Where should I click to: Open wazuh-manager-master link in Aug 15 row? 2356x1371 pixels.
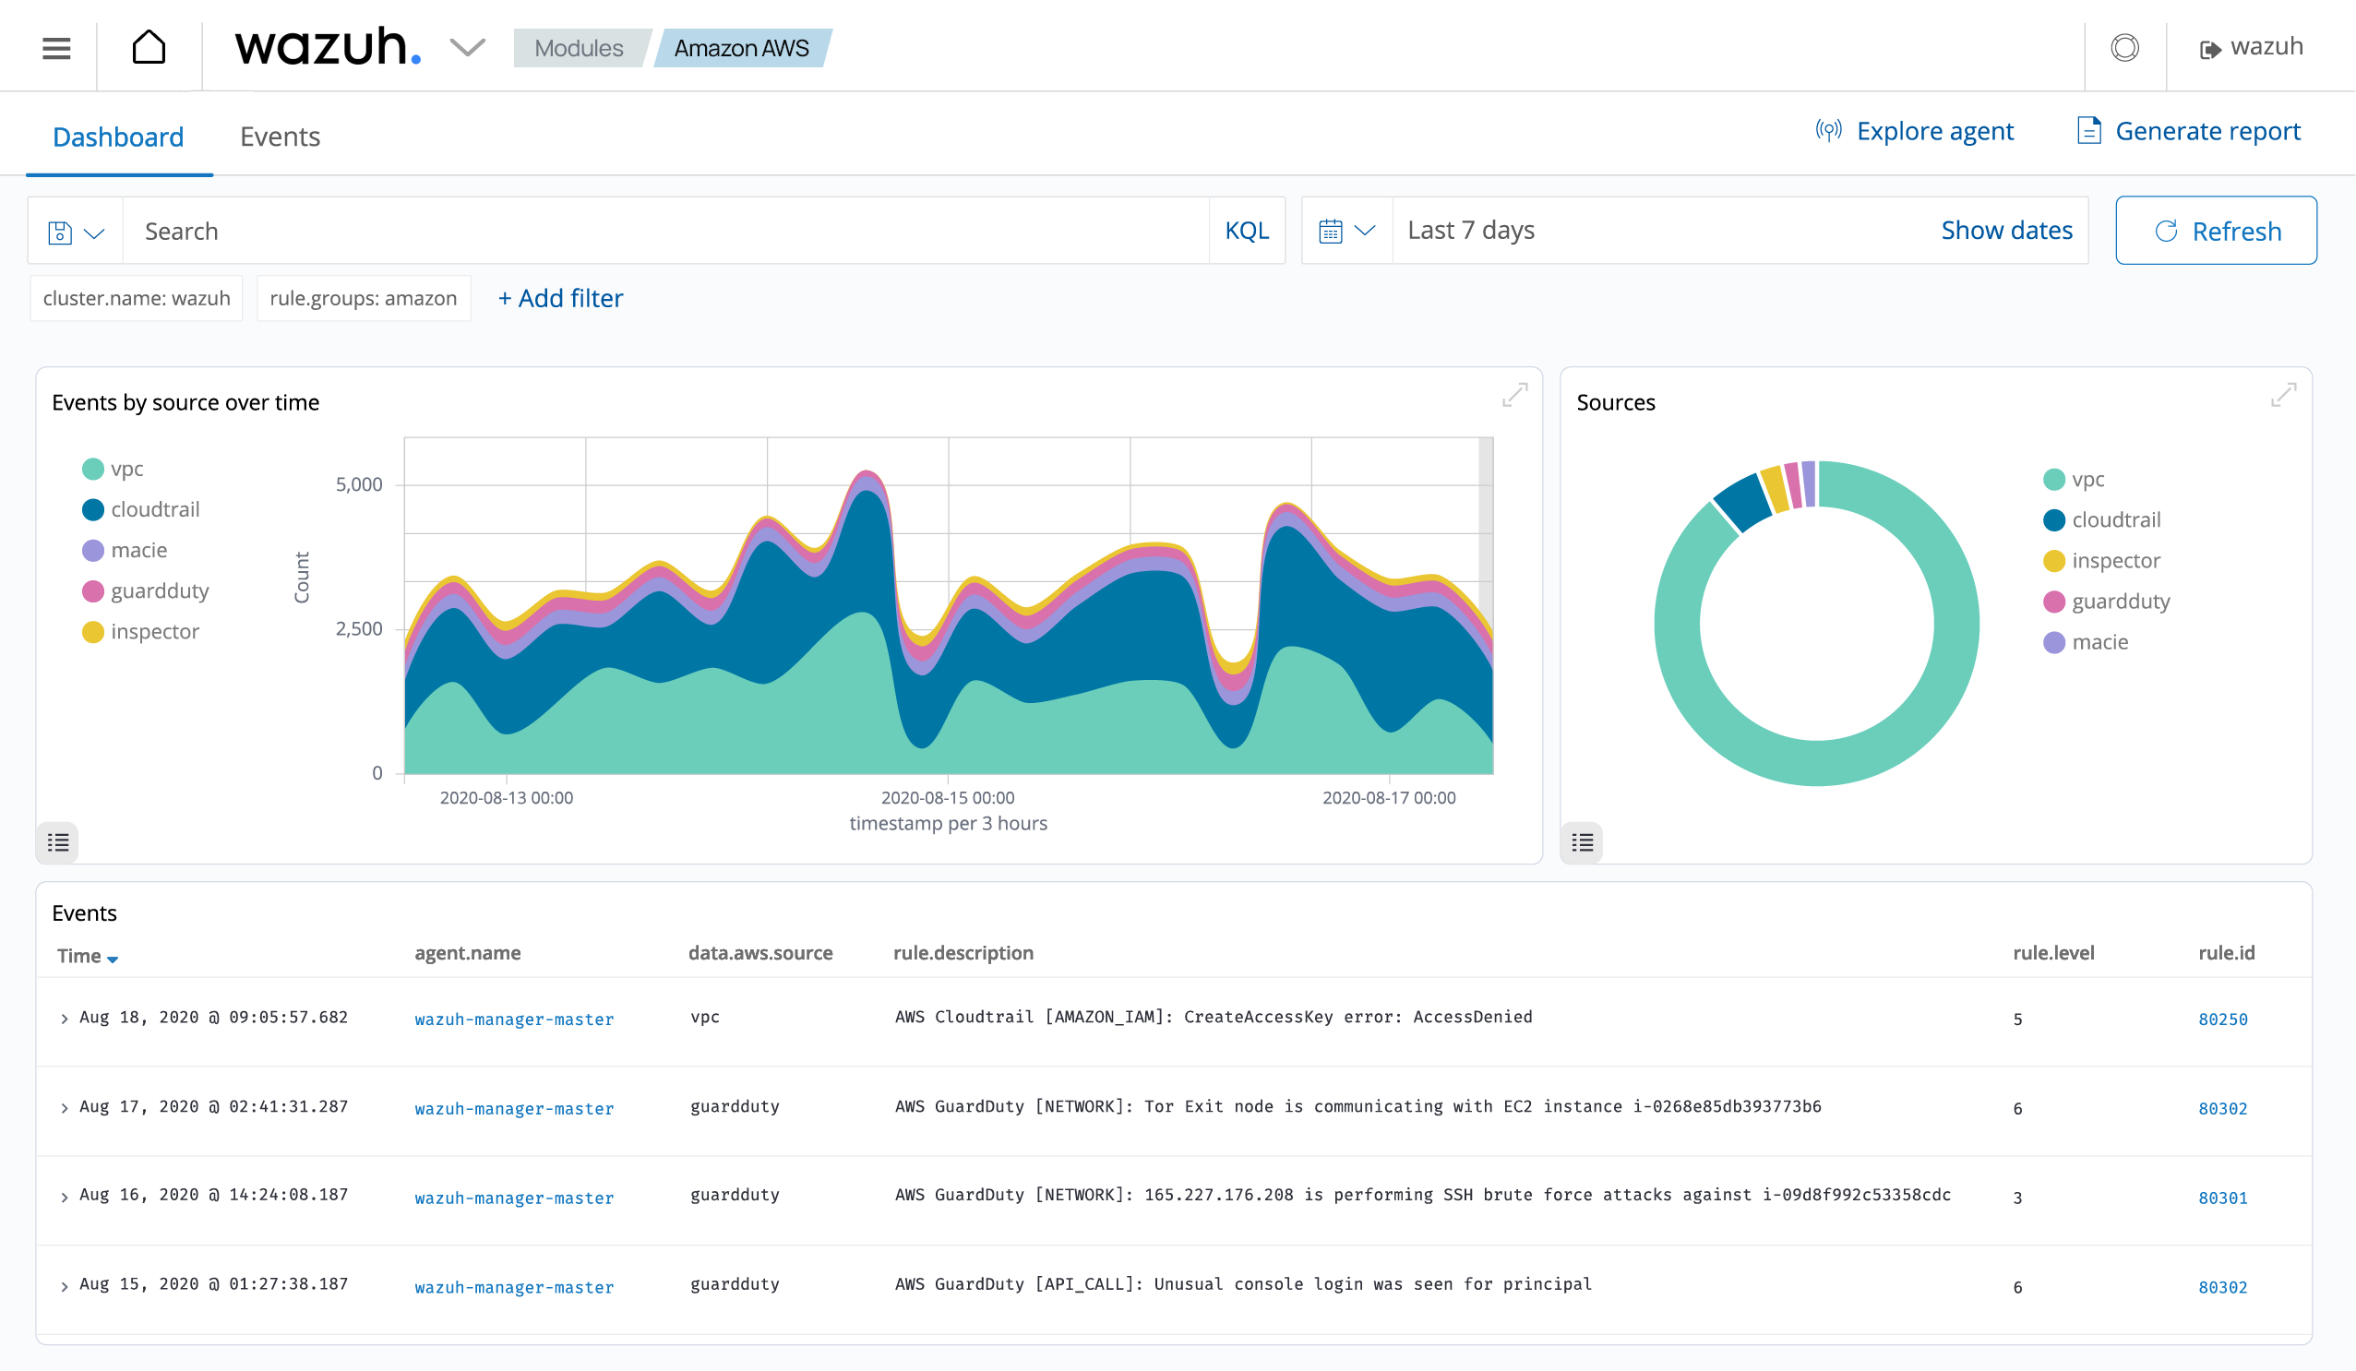[x=514, y=1288]
